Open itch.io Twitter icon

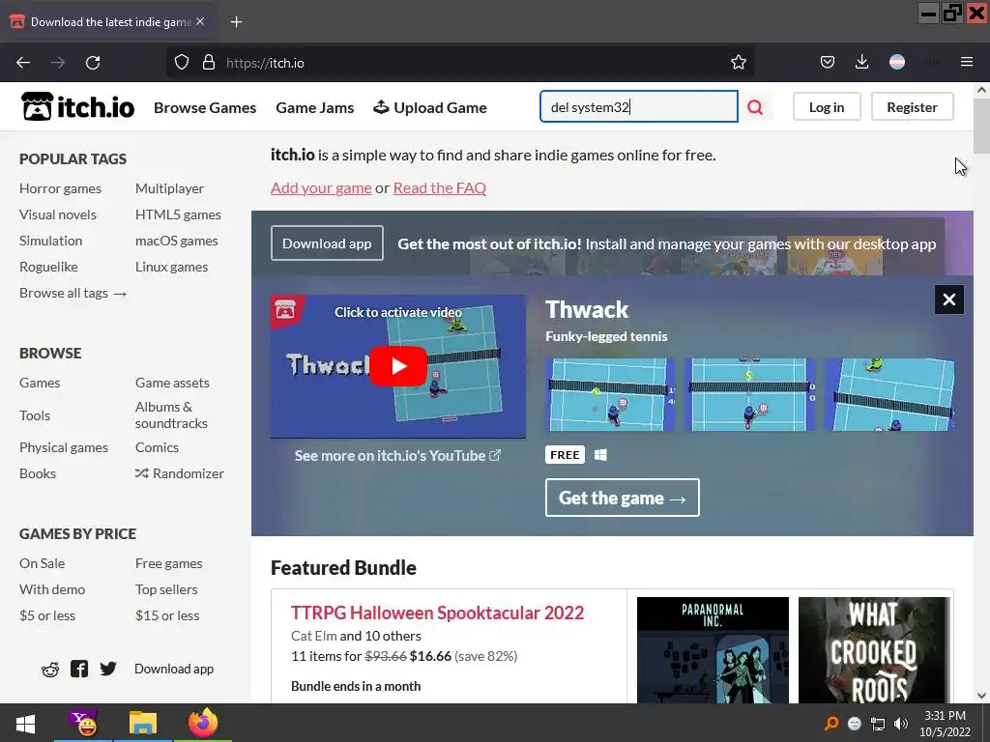108,669
